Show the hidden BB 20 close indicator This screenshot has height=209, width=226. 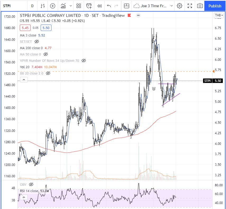[x=48, y=73]
